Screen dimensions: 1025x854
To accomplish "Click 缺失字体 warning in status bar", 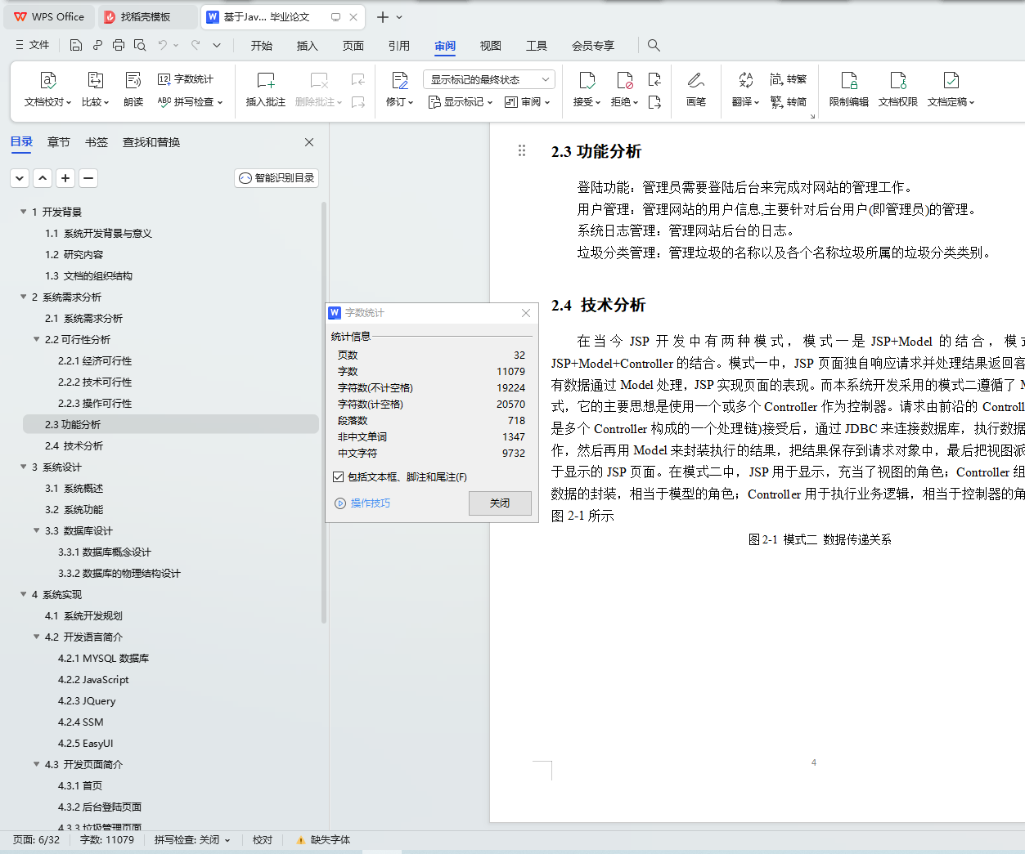I will coord(324,839).
